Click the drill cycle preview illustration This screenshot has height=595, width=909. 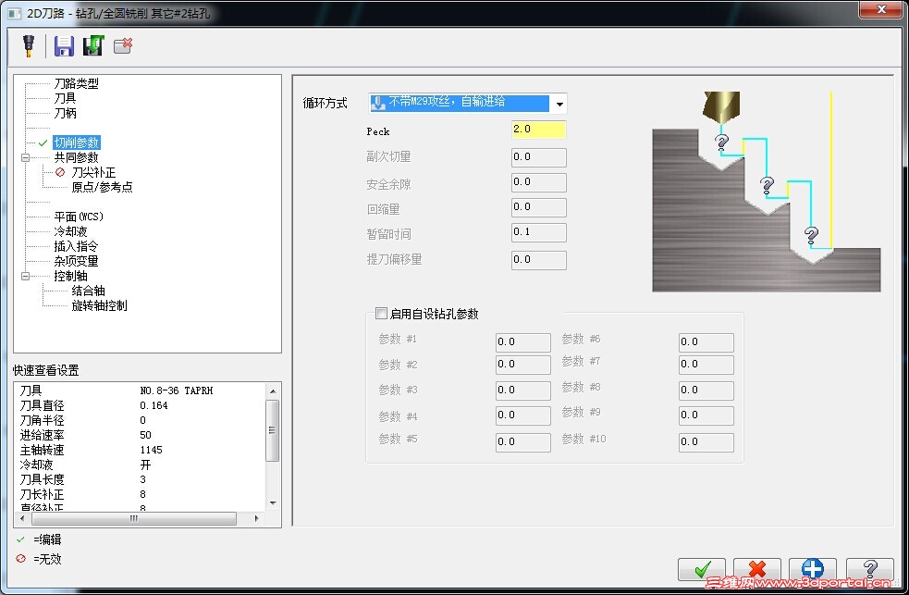(x=767, y=192)
